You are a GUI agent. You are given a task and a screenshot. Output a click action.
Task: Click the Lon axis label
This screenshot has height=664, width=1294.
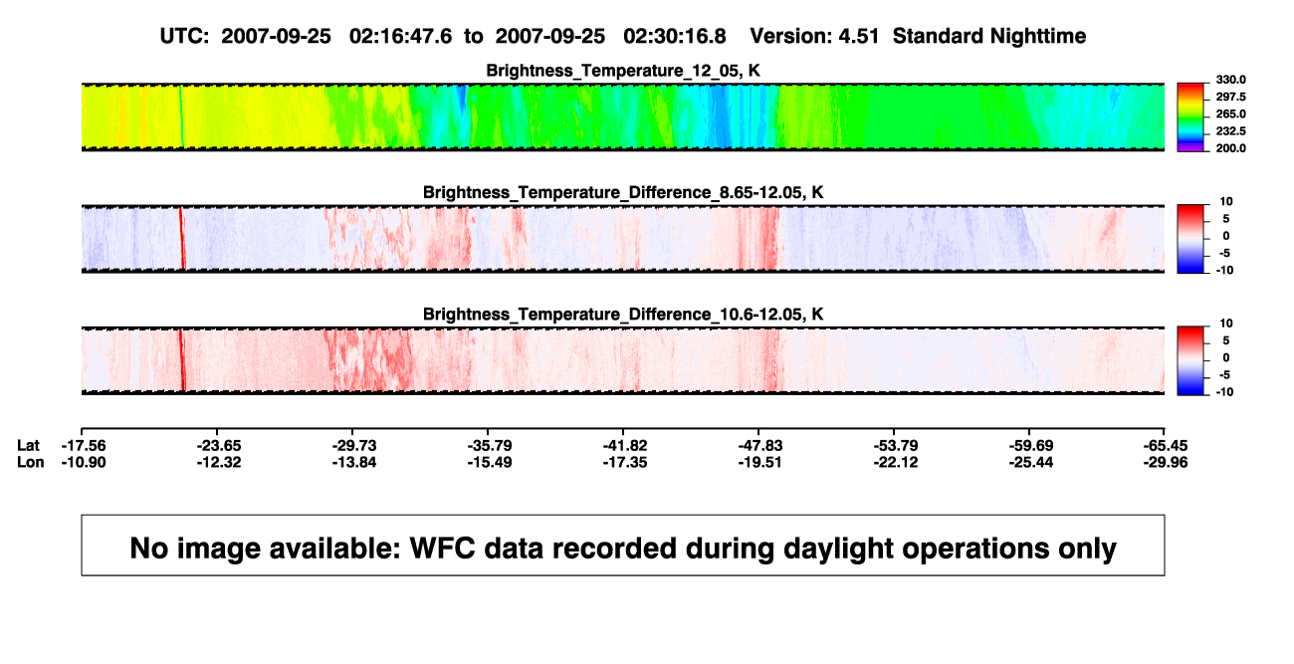(31, 462)
